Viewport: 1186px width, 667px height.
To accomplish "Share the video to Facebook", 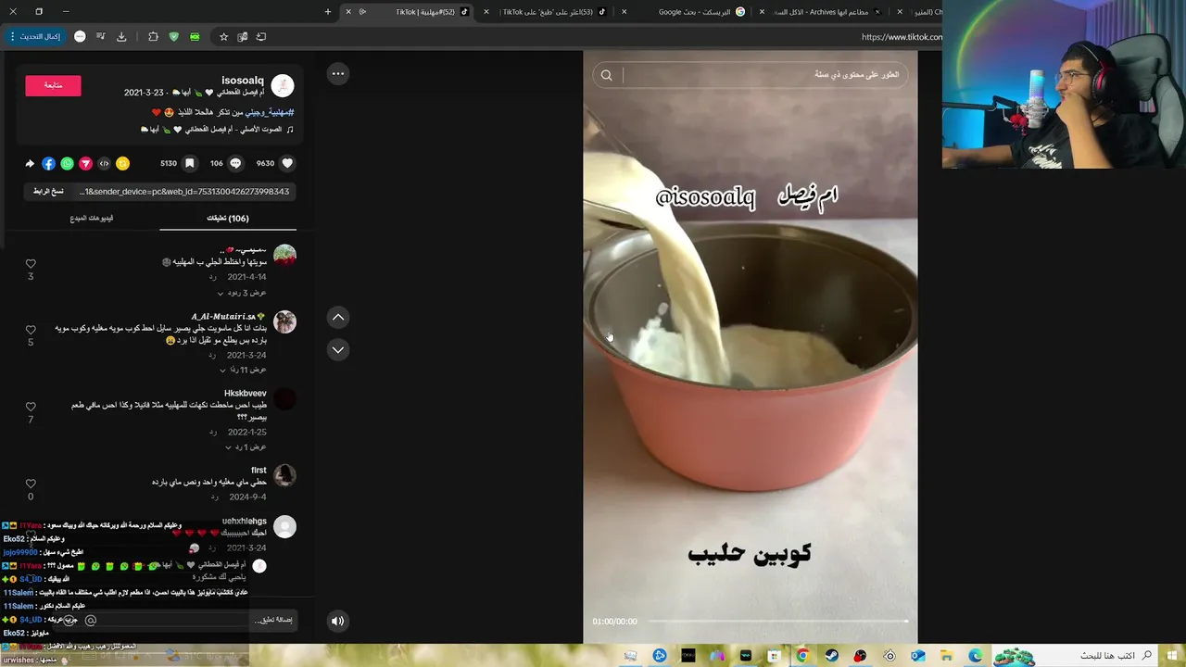I will pyautogui.click(x=48, y=163).
